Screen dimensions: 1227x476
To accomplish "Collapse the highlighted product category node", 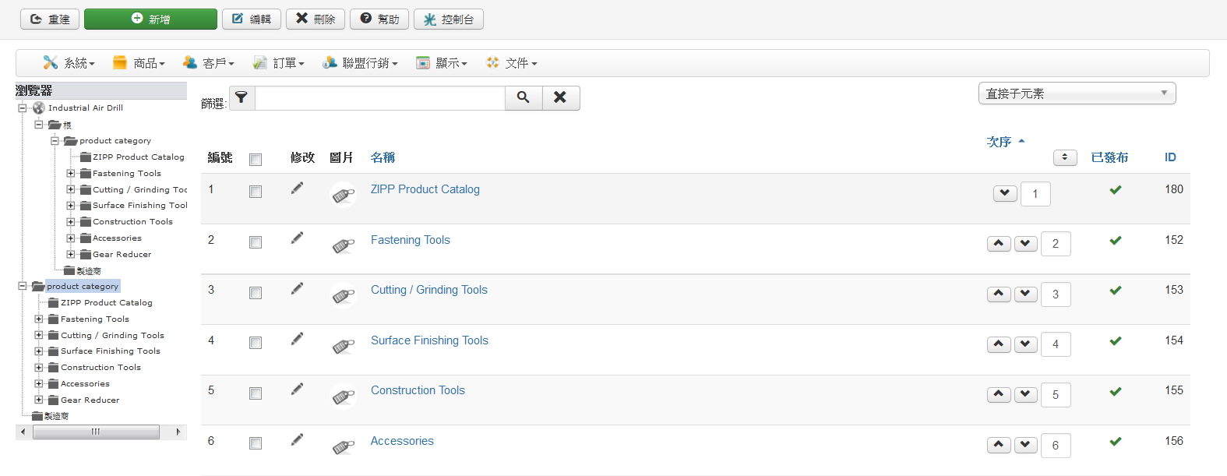I will 23,286.
